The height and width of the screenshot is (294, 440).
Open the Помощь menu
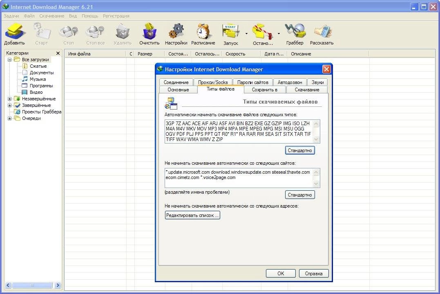pos(90,16)
